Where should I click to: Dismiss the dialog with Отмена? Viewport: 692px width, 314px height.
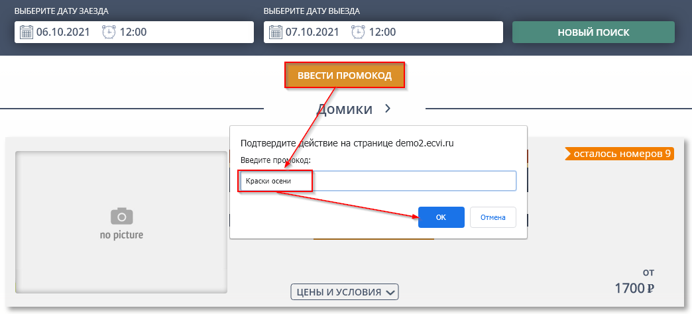point(492,217)
